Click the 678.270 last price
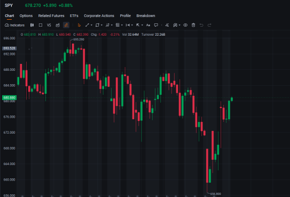Viewport: 290px width, 197px height. coord(33,5)
